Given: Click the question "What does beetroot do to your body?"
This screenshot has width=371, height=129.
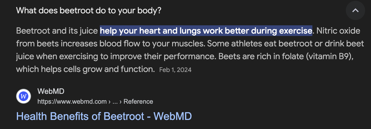Looking at the screenshot, I should tap(89, 11).
